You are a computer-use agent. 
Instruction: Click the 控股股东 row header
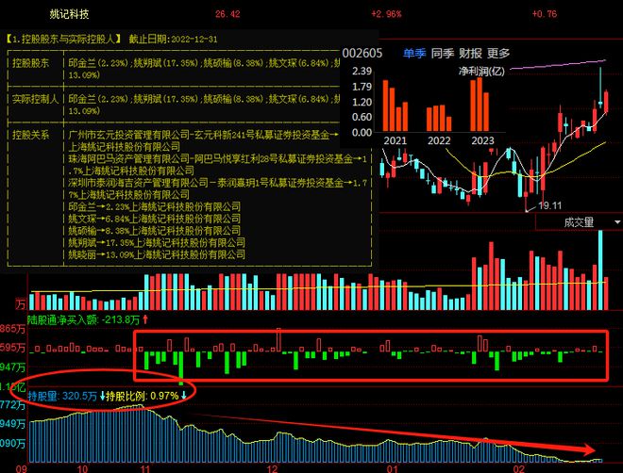(30, 63)
